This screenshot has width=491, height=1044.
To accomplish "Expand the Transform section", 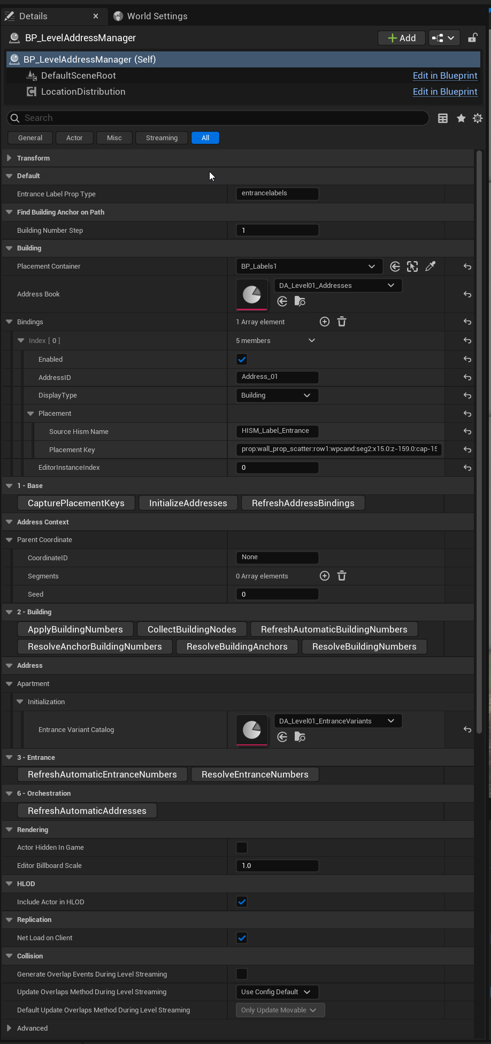I will (x=9, y=158).
